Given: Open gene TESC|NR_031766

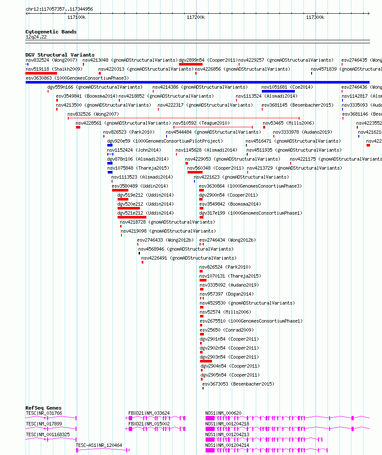Looking at the screenshot, I should pos(44,413).
